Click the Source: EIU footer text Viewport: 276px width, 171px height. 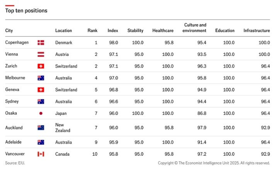[14, 163]
